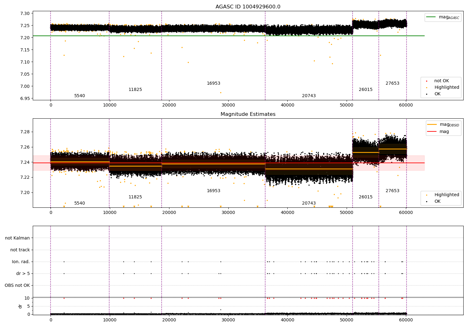Click green line sample beside mag AGASC legend
This screenshot has width=468, height=327.
[x=431, y=17]
